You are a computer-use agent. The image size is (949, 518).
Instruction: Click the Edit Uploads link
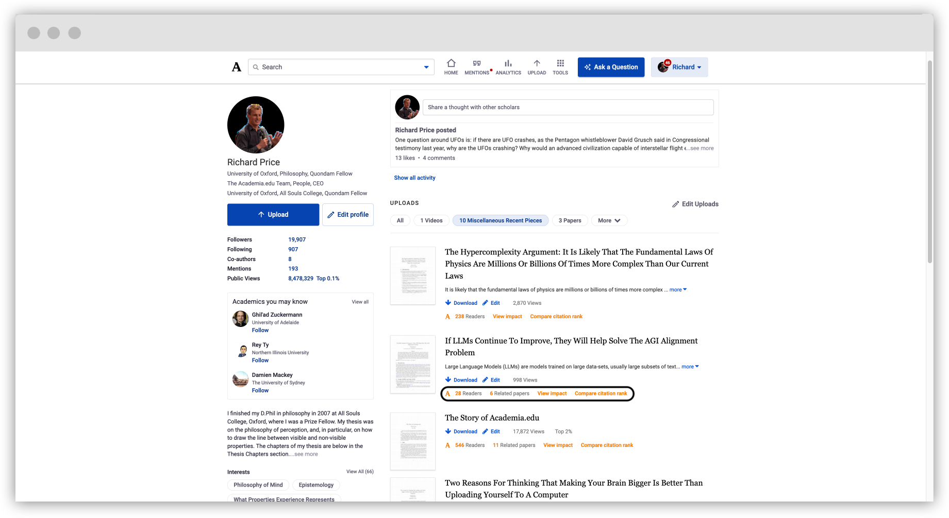[695, 204]
